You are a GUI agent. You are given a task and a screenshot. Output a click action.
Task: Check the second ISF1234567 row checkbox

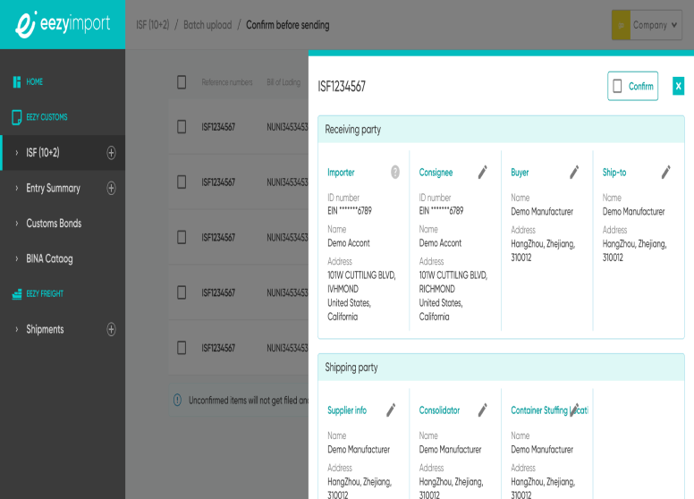(x=182, y=182)
